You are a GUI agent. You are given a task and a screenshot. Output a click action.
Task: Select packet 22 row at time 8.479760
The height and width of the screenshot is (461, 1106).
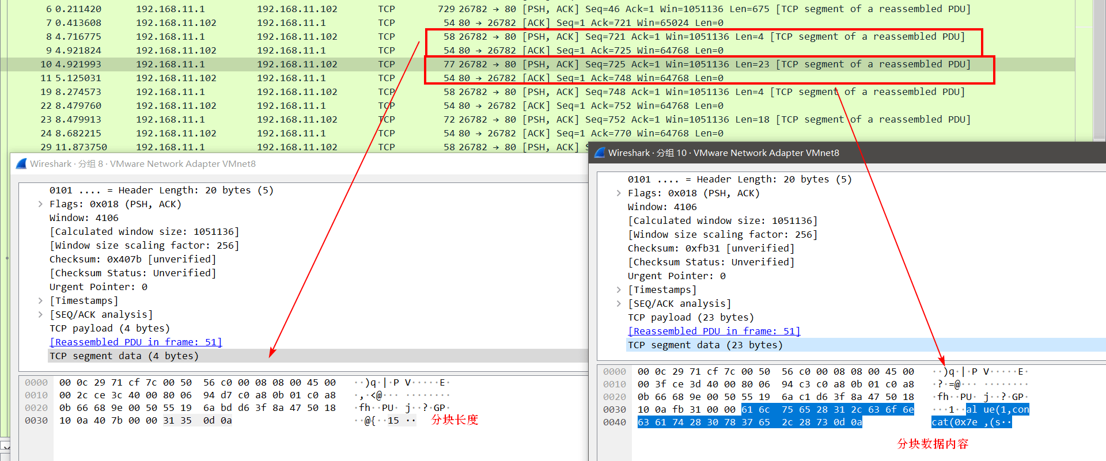537,106
